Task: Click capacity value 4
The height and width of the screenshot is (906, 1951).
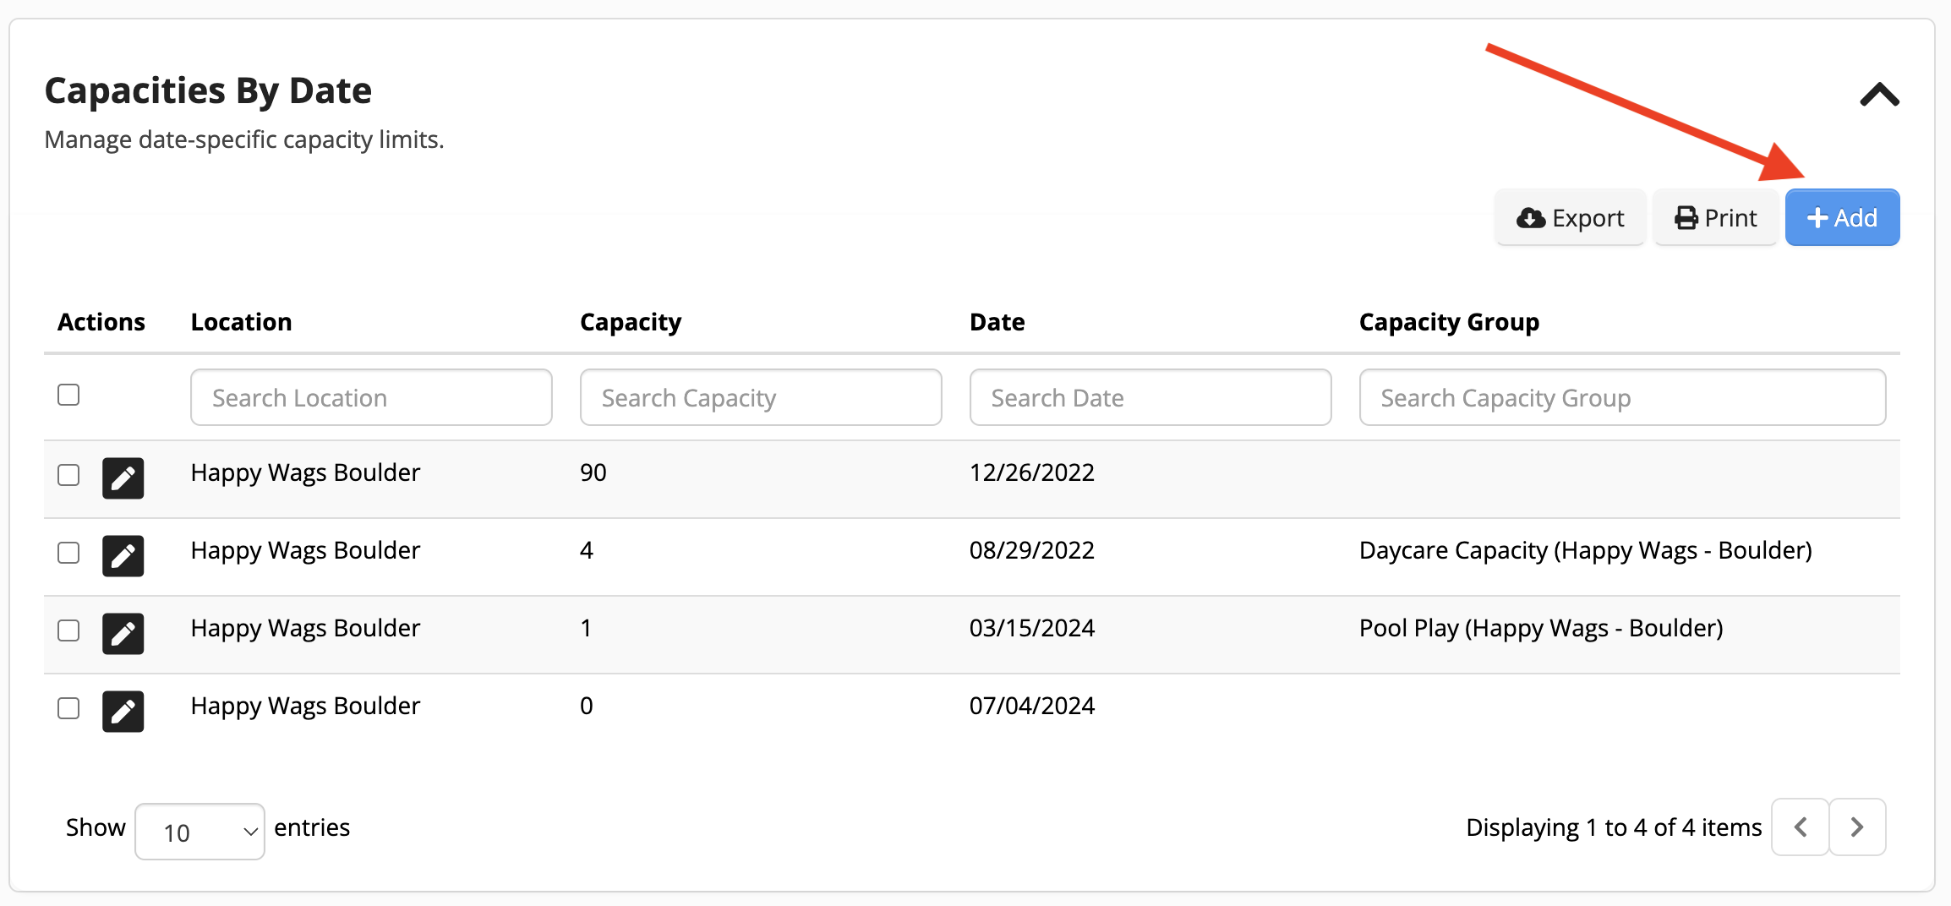Action: click(587, 550)
